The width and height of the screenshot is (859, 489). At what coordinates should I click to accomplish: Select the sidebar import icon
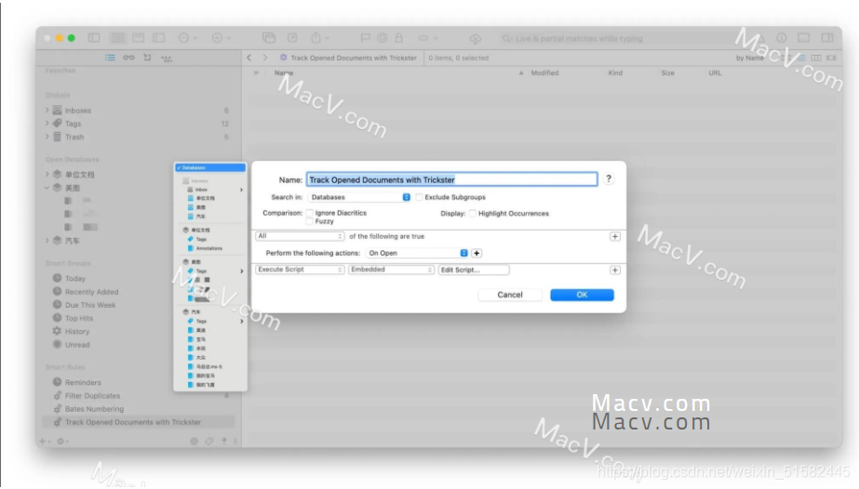(x=147, y=58)
